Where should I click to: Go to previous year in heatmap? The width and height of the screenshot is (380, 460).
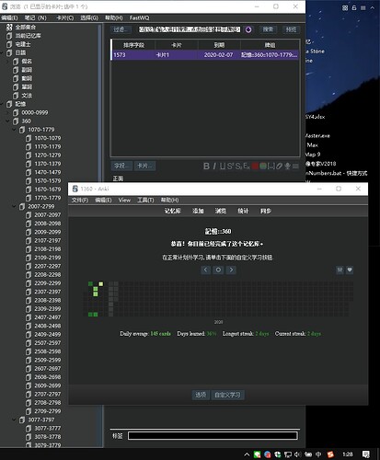coord(205,270)
